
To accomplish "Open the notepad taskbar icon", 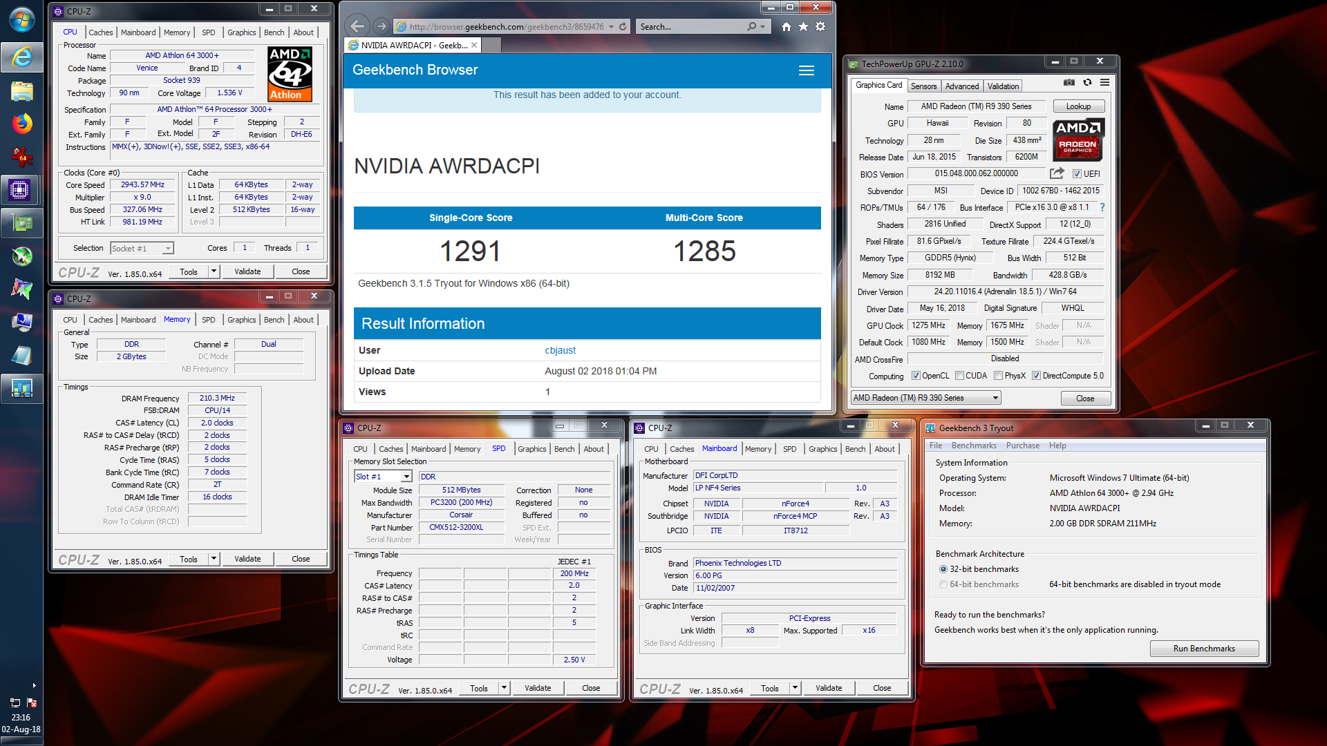I will tap(21, 355).
